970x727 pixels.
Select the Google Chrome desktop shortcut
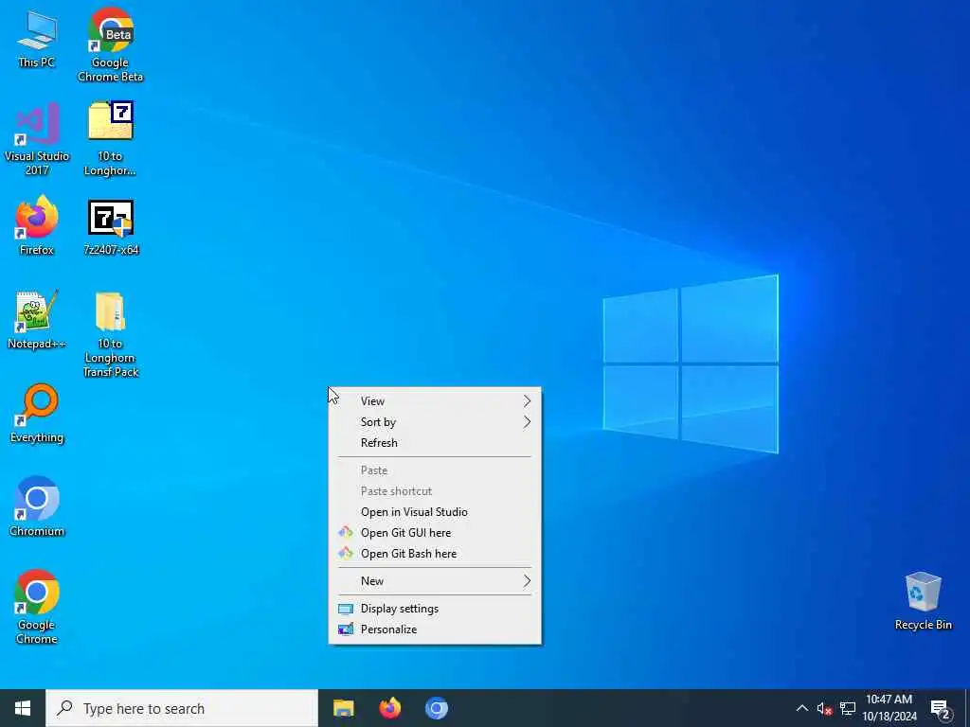[37, 607]
